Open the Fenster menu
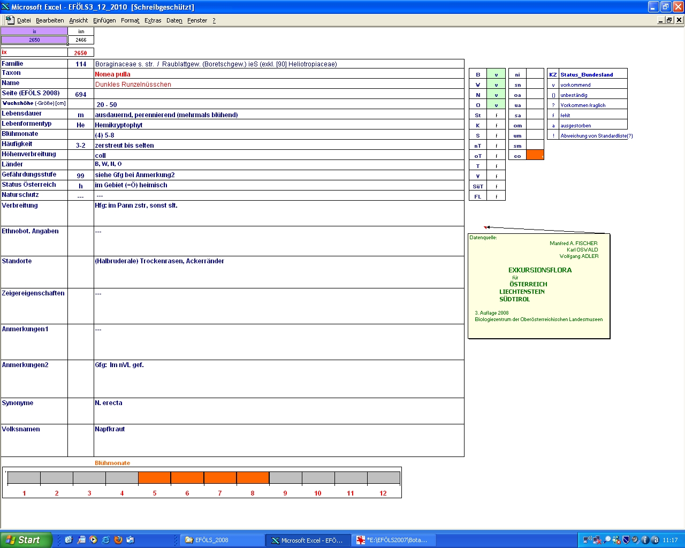 point(197,20)
